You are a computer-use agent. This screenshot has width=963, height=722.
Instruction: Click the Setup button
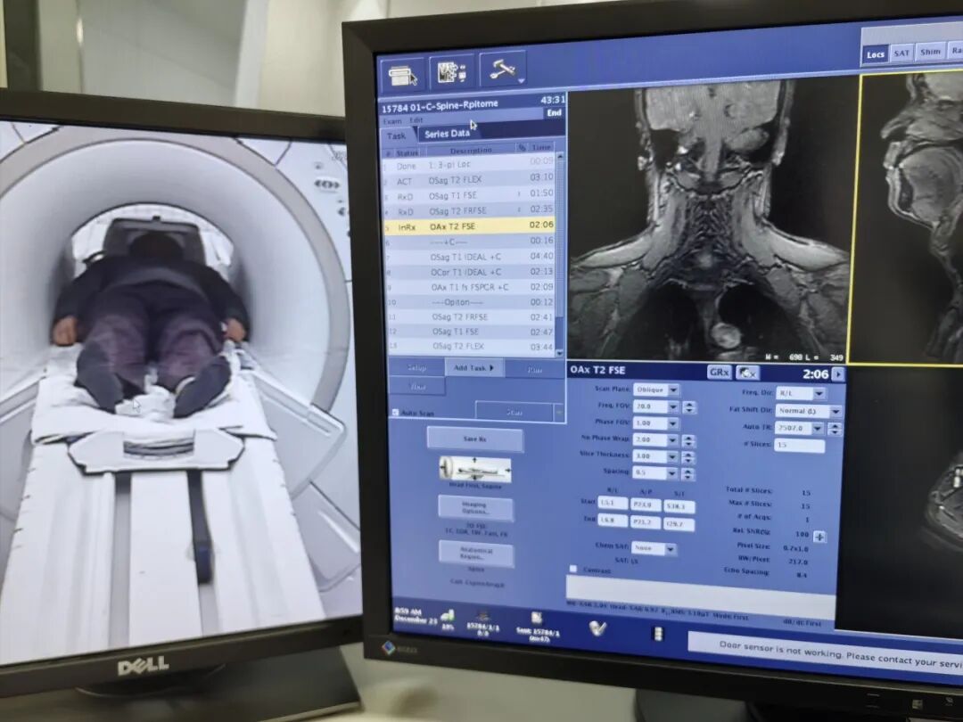[416, 368]
